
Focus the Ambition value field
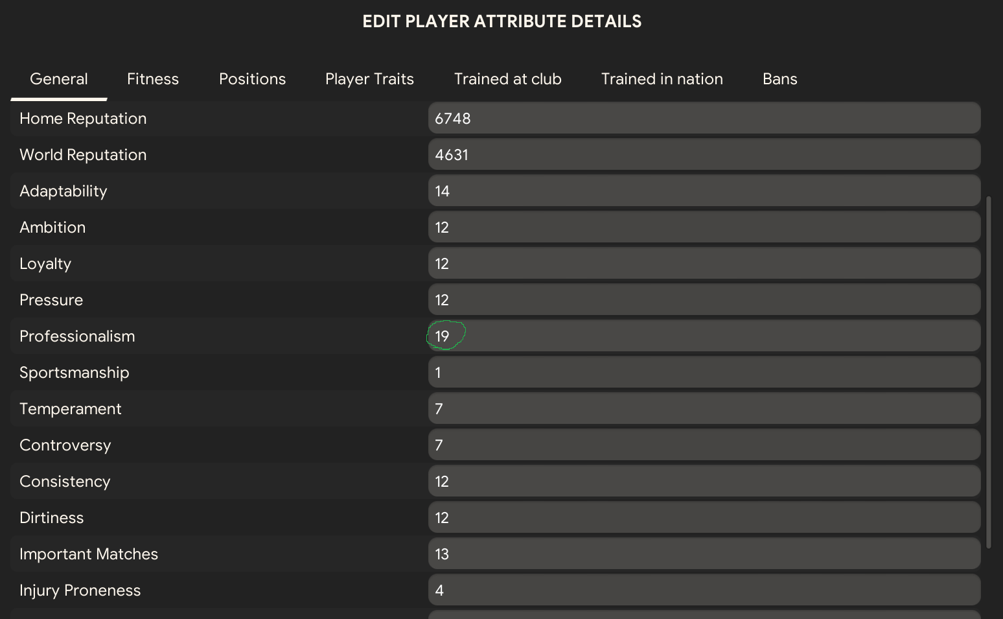(704, 228)
